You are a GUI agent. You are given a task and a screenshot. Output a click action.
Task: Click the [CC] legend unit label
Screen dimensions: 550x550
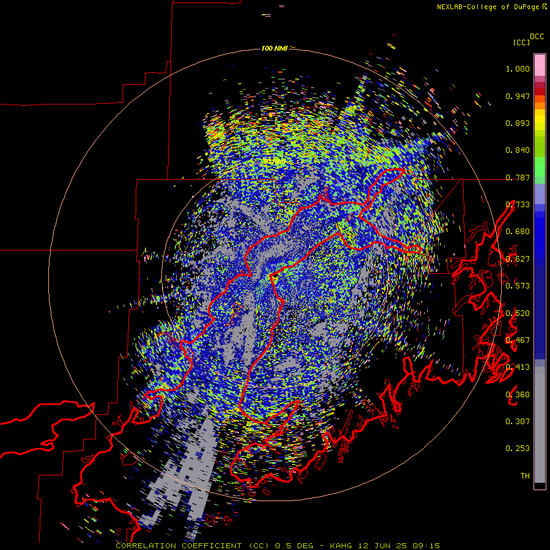pyautogui.click(x=521, y=42)
